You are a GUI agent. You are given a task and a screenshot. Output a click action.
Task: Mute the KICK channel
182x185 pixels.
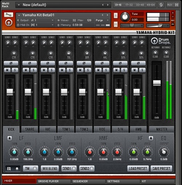(7, 70)
